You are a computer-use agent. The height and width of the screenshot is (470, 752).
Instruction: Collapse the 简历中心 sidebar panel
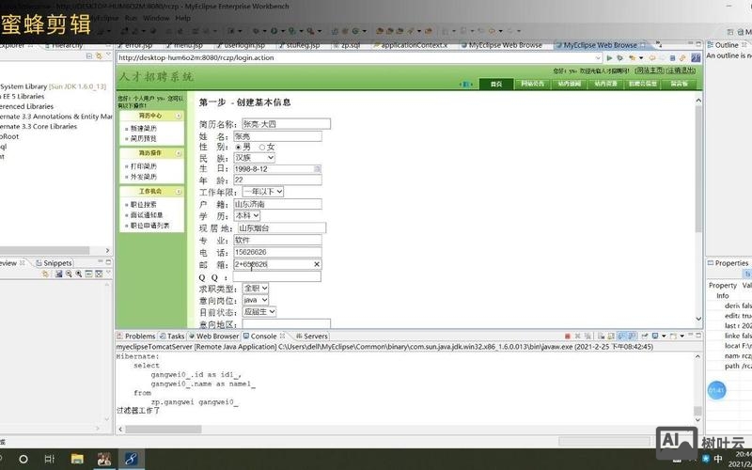[x=178, y=116]
